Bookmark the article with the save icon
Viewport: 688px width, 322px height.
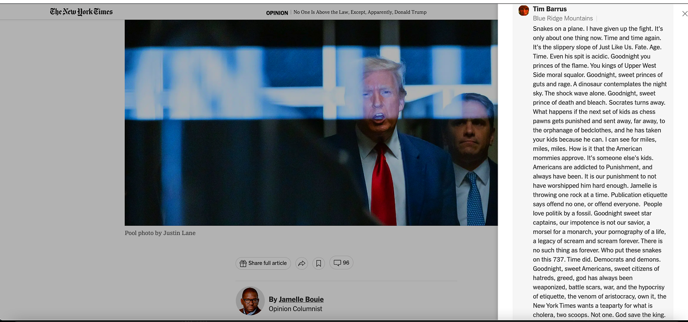(319, 264)
